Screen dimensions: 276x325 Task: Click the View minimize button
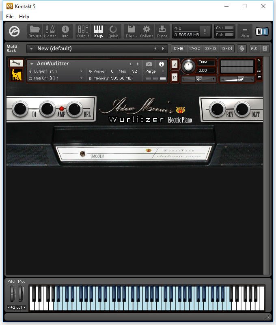click(245, 32)
